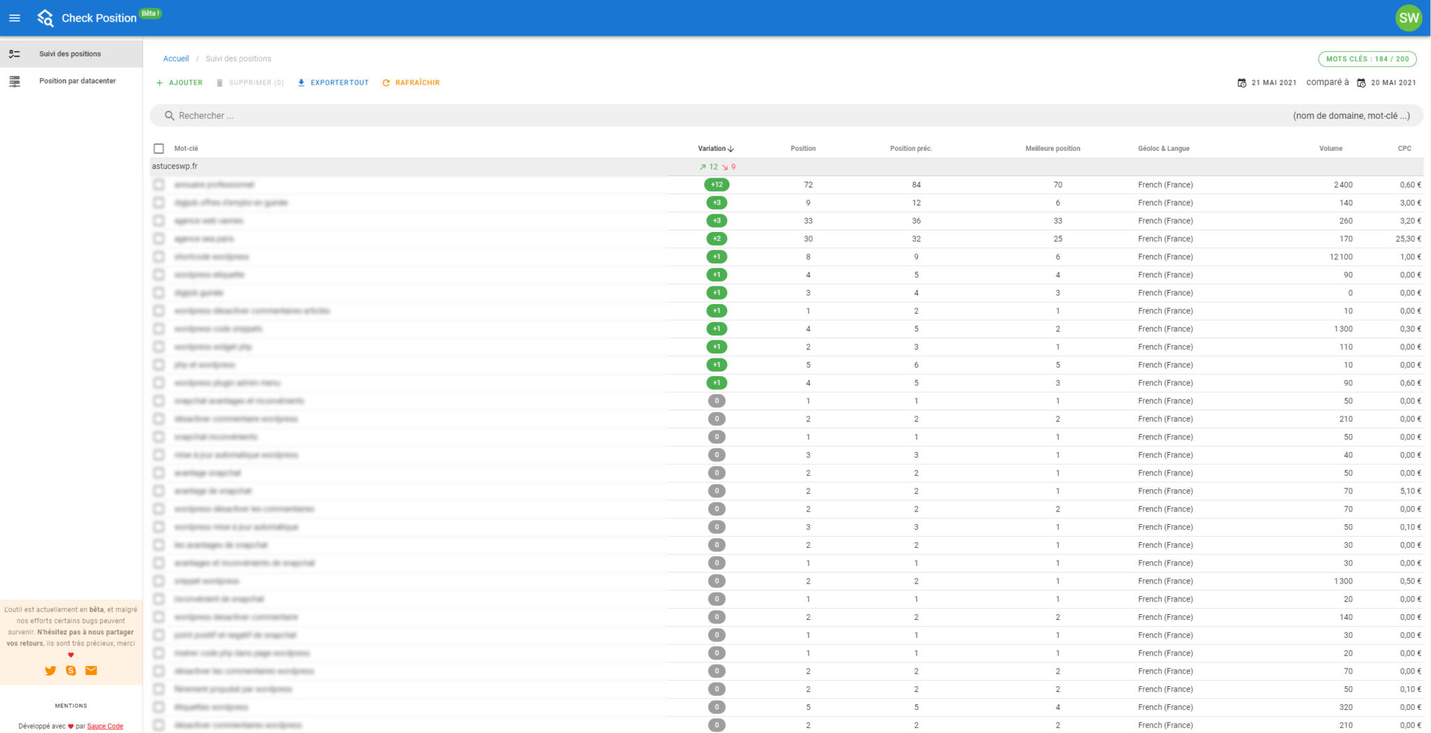Open the Accueil breadcrumb link

[176, 59]
